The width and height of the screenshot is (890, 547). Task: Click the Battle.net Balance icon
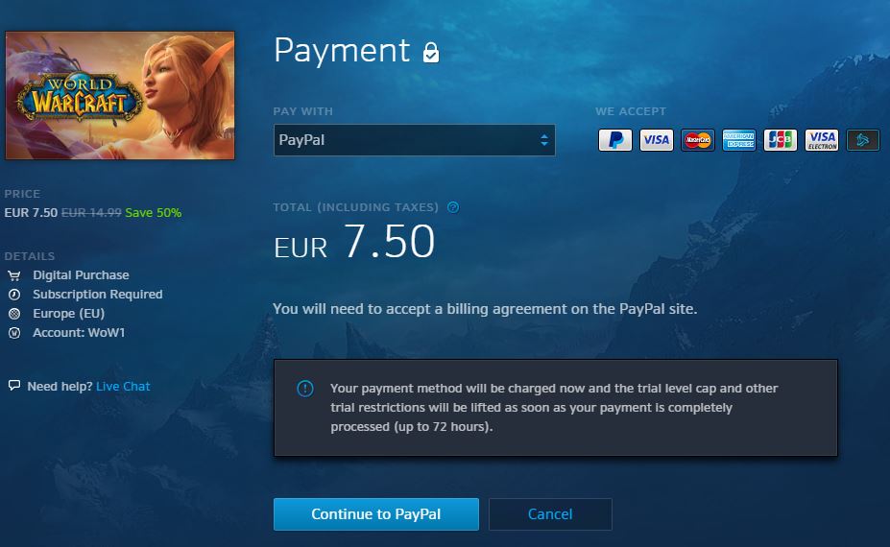click(x=863, y=139)
